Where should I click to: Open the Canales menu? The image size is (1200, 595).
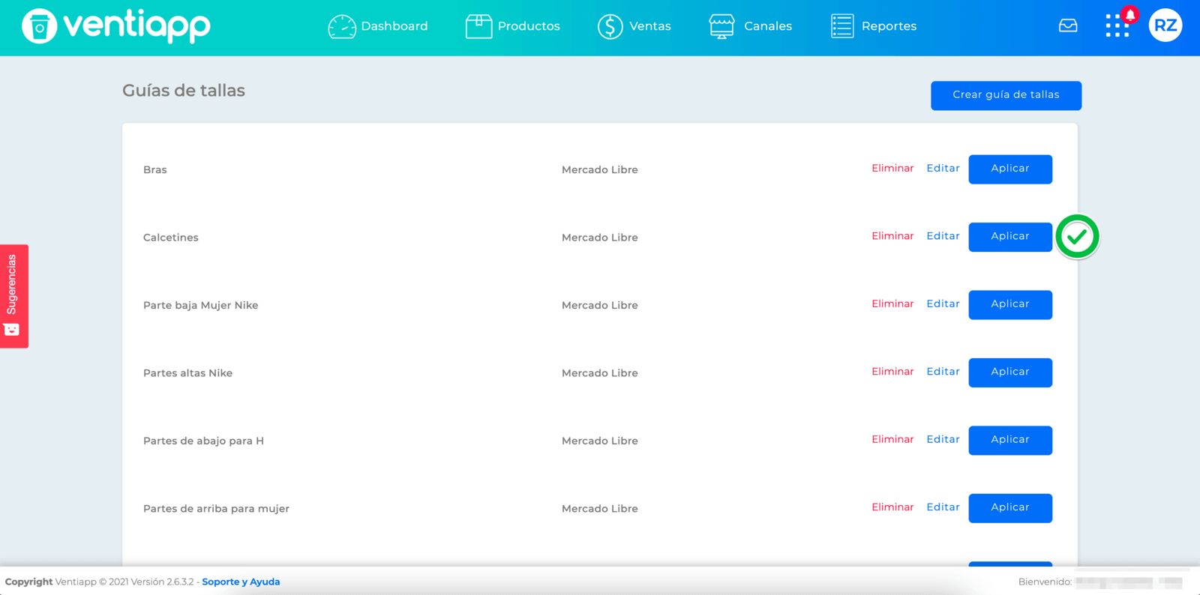[768, 26]
